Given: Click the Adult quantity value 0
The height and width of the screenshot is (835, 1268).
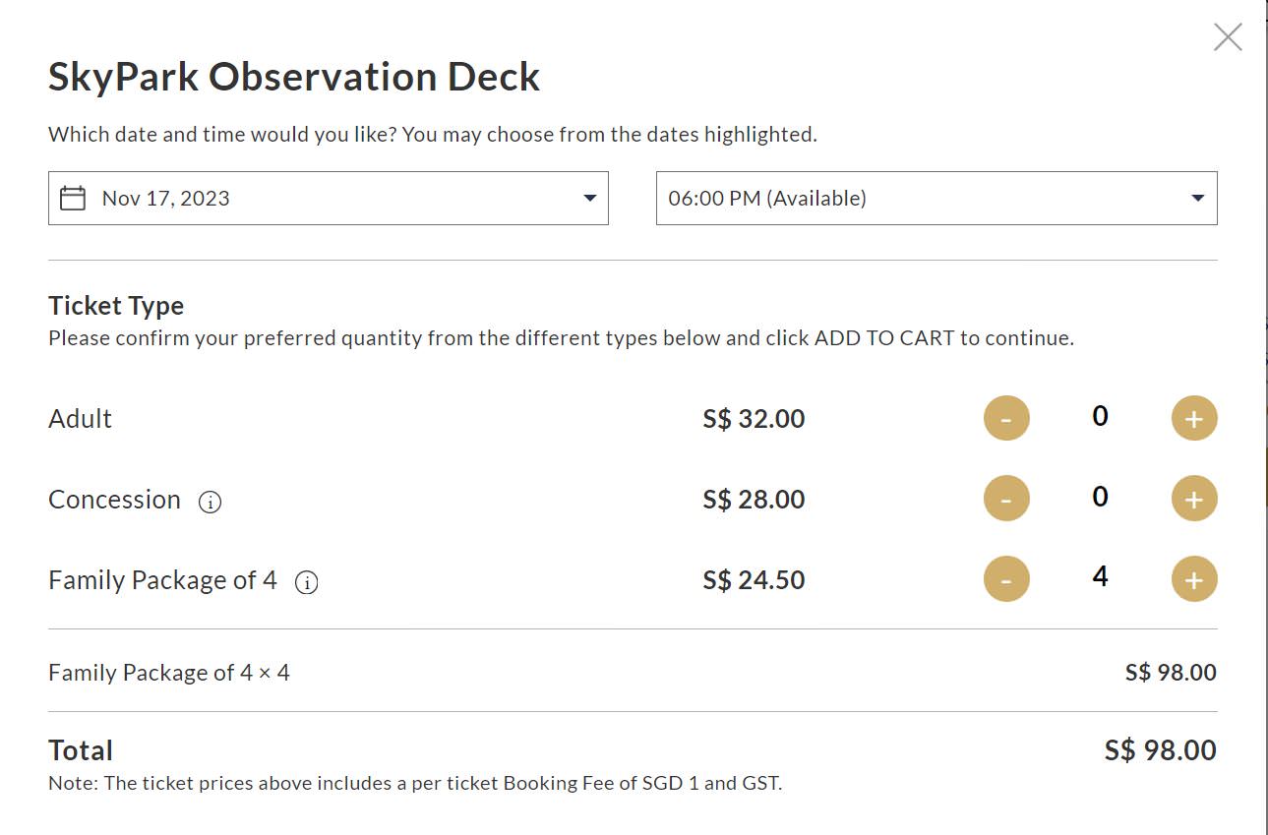Looking at the screenshot, I should click(x=1100, y=417).
